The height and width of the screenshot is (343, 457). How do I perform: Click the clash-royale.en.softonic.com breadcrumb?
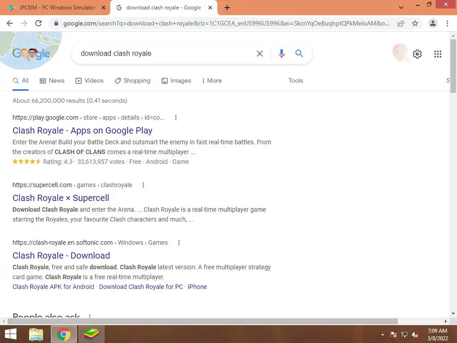click(90, 243)
